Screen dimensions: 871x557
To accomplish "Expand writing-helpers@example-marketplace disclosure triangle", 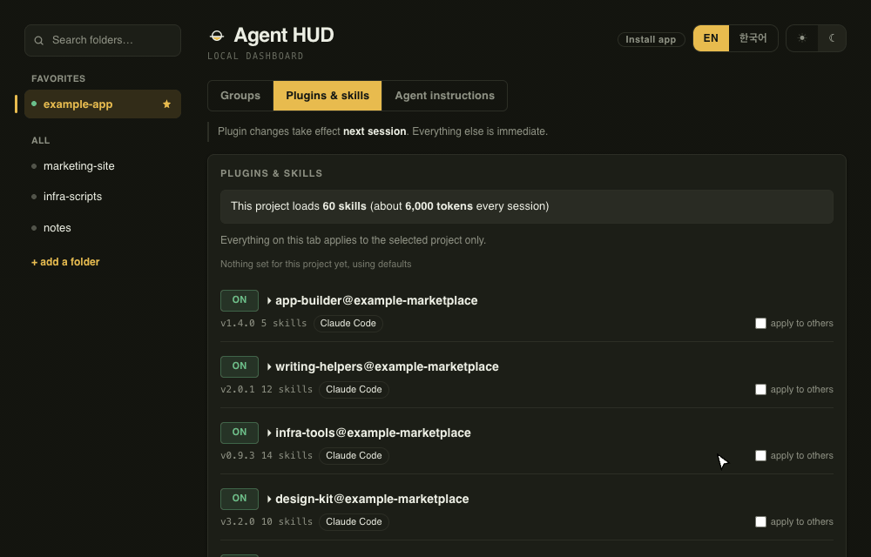I will (x=269, y=366).
